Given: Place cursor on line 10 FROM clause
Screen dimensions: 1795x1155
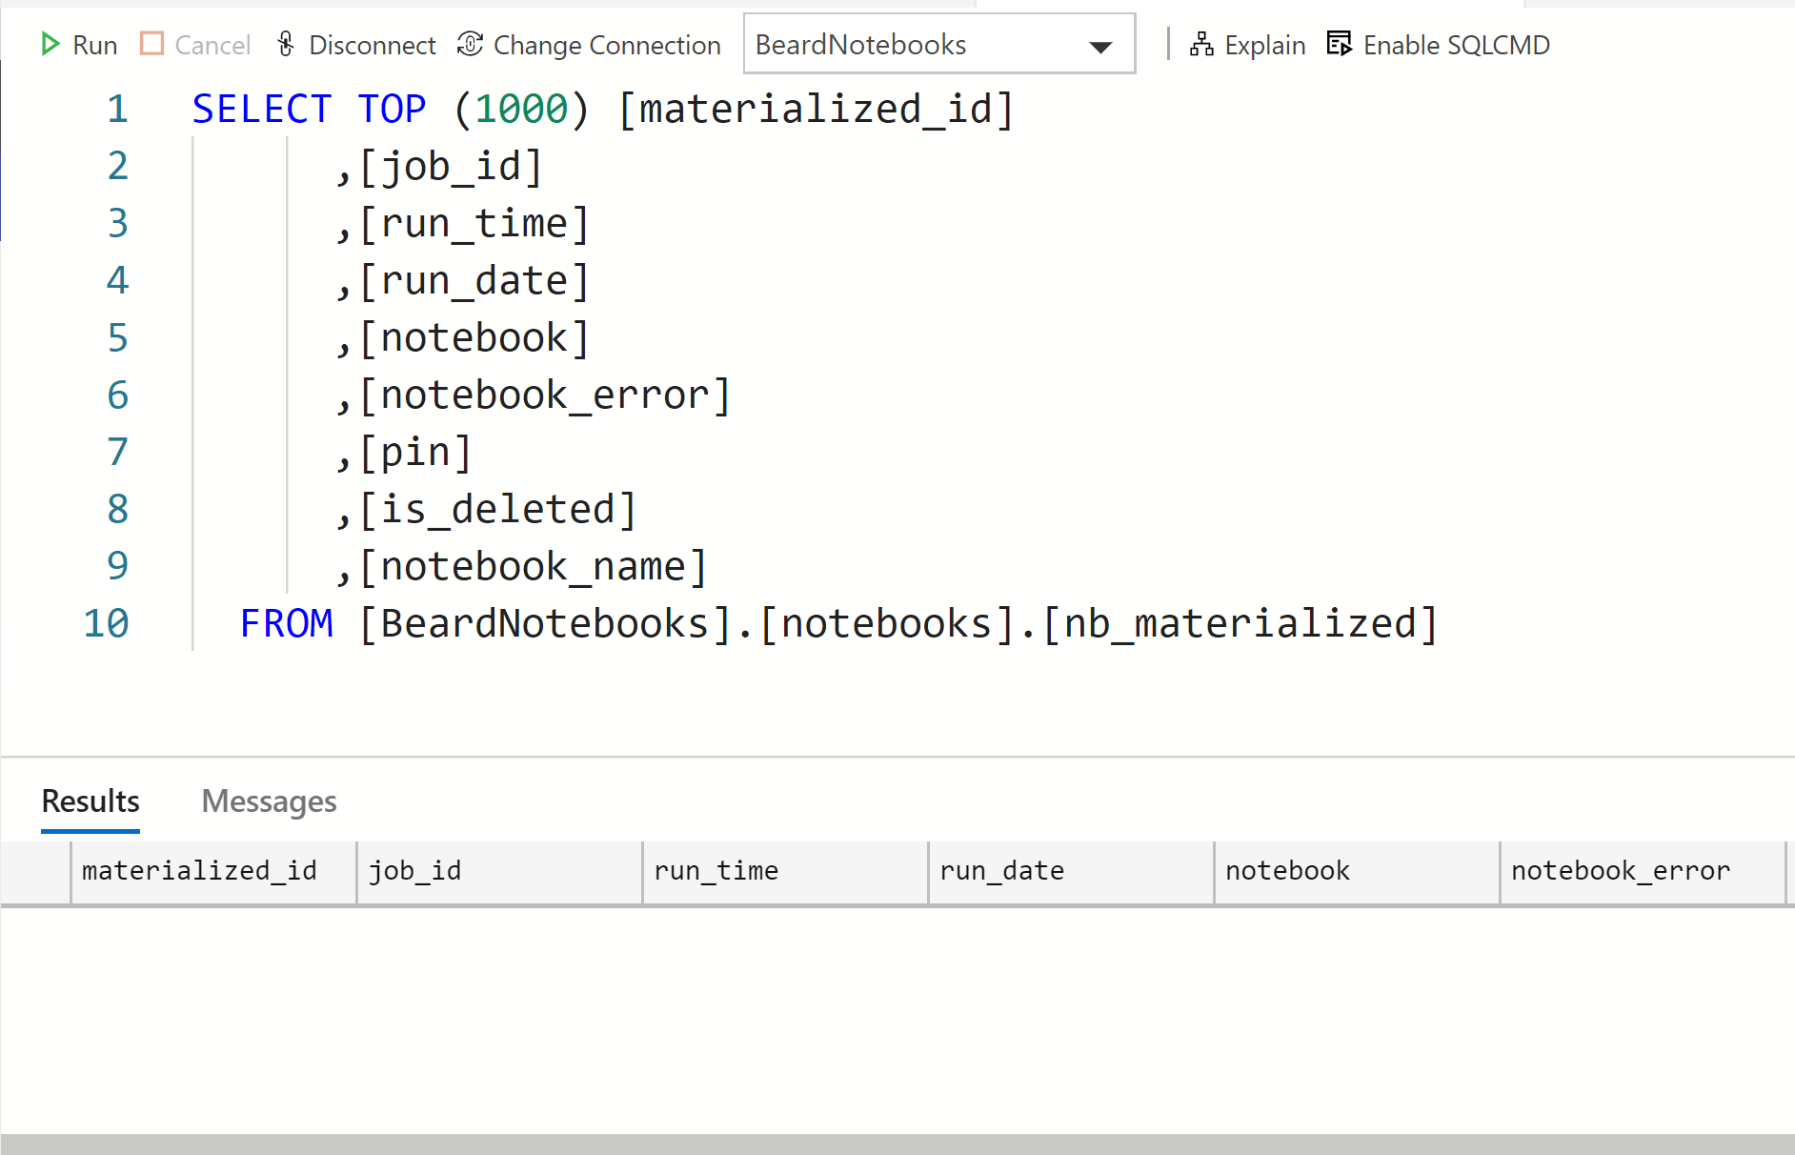Looking at the screenshot, I should coord(838,624).
